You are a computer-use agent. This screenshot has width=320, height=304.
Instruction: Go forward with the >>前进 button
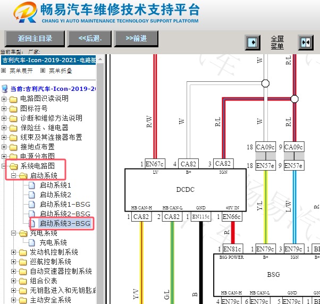point(136,38)
